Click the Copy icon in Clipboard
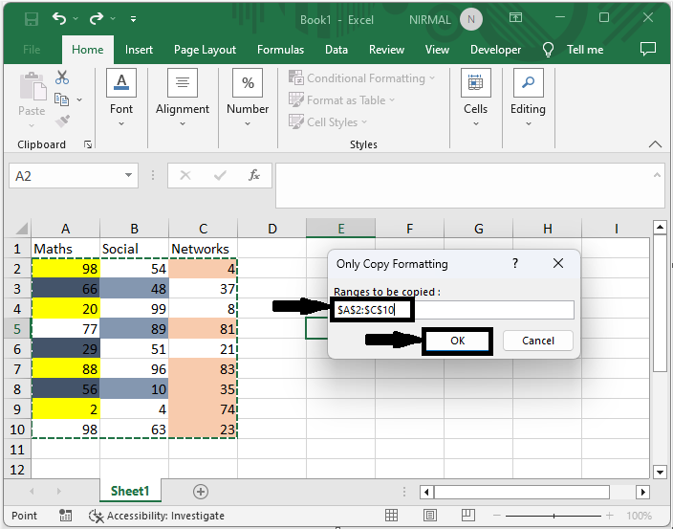The height and width of the screenshot is (529, 673). pyautogui.click(x=61, y=99)
